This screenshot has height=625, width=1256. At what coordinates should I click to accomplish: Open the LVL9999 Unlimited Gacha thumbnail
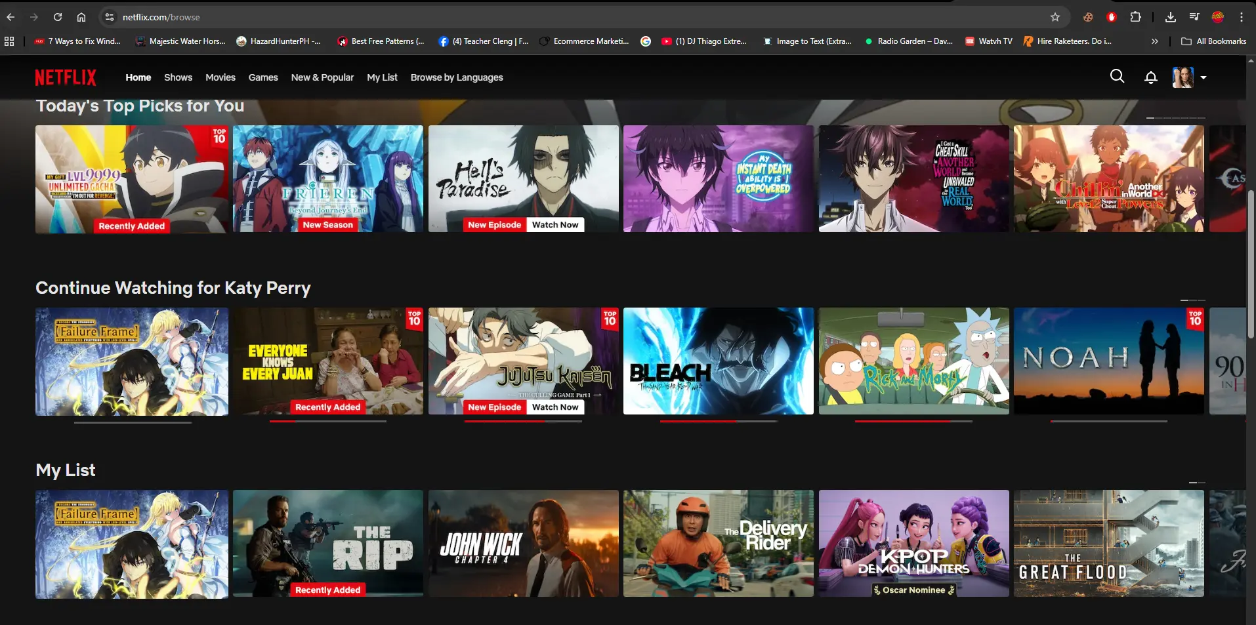tap(132, 179)
